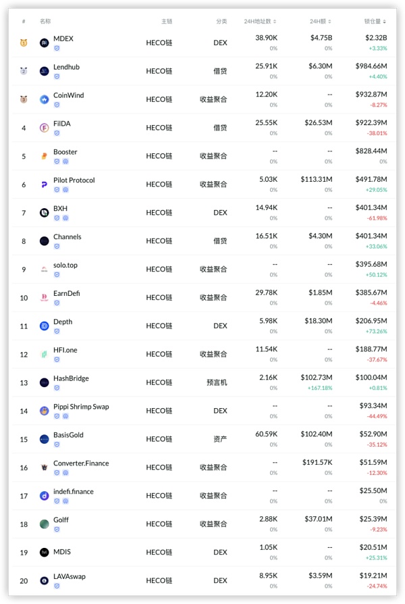Screen dimensions: 405x604
Task: Click HECO链 in the CoinWind row
Action: (x=159, y=99)
